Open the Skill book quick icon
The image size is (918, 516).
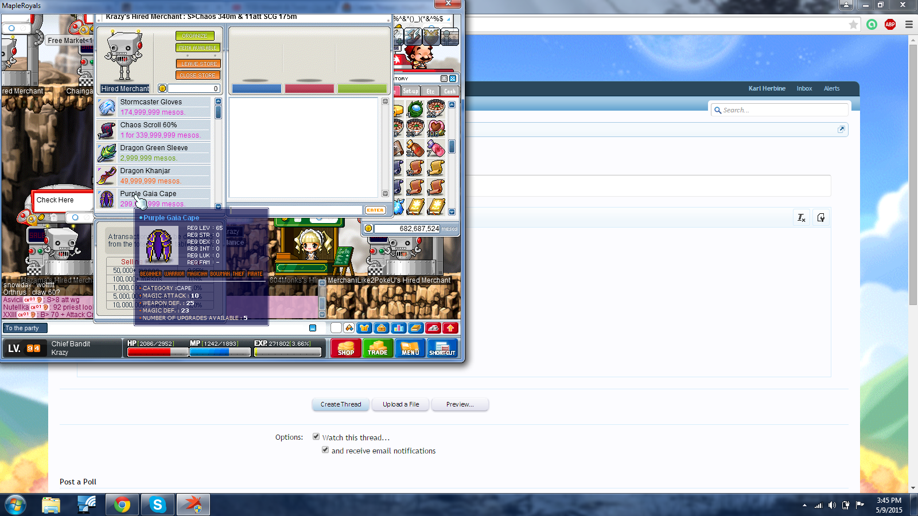tap(416, 328)
